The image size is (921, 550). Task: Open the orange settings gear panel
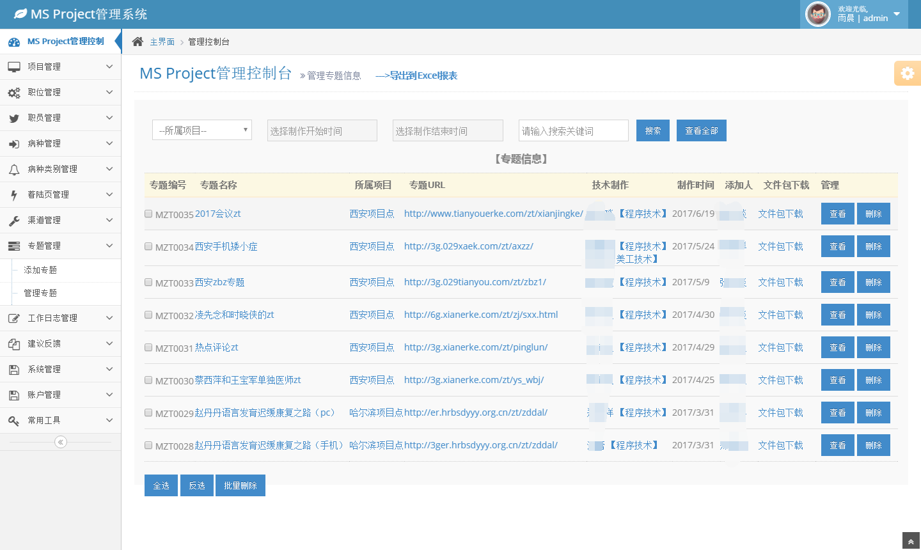(907, 74)
